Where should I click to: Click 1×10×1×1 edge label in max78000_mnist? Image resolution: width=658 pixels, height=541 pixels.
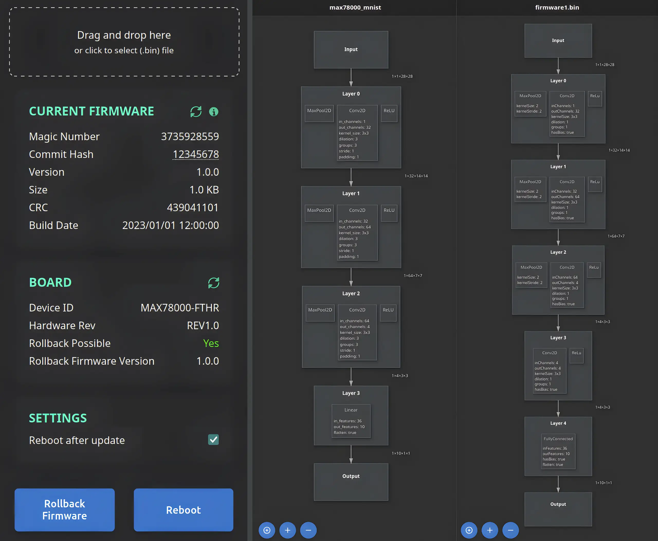pyautogui.click(x=401, y=453)
